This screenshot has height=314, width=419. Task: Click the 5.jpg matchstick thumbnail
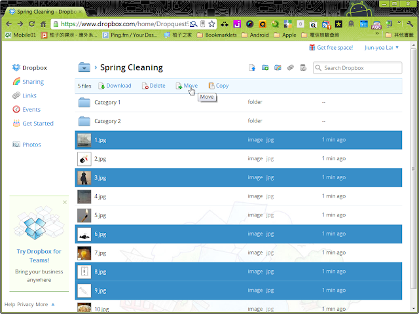[x=84, y=215]
